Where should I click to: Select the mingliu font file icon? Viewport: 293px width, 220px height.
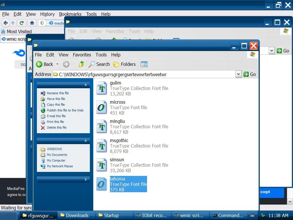point(102,127)
